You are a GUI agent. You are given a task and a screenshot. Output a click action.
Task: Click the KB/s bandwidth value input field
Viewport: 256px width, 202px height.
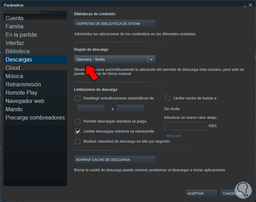[x=185, y=126]
